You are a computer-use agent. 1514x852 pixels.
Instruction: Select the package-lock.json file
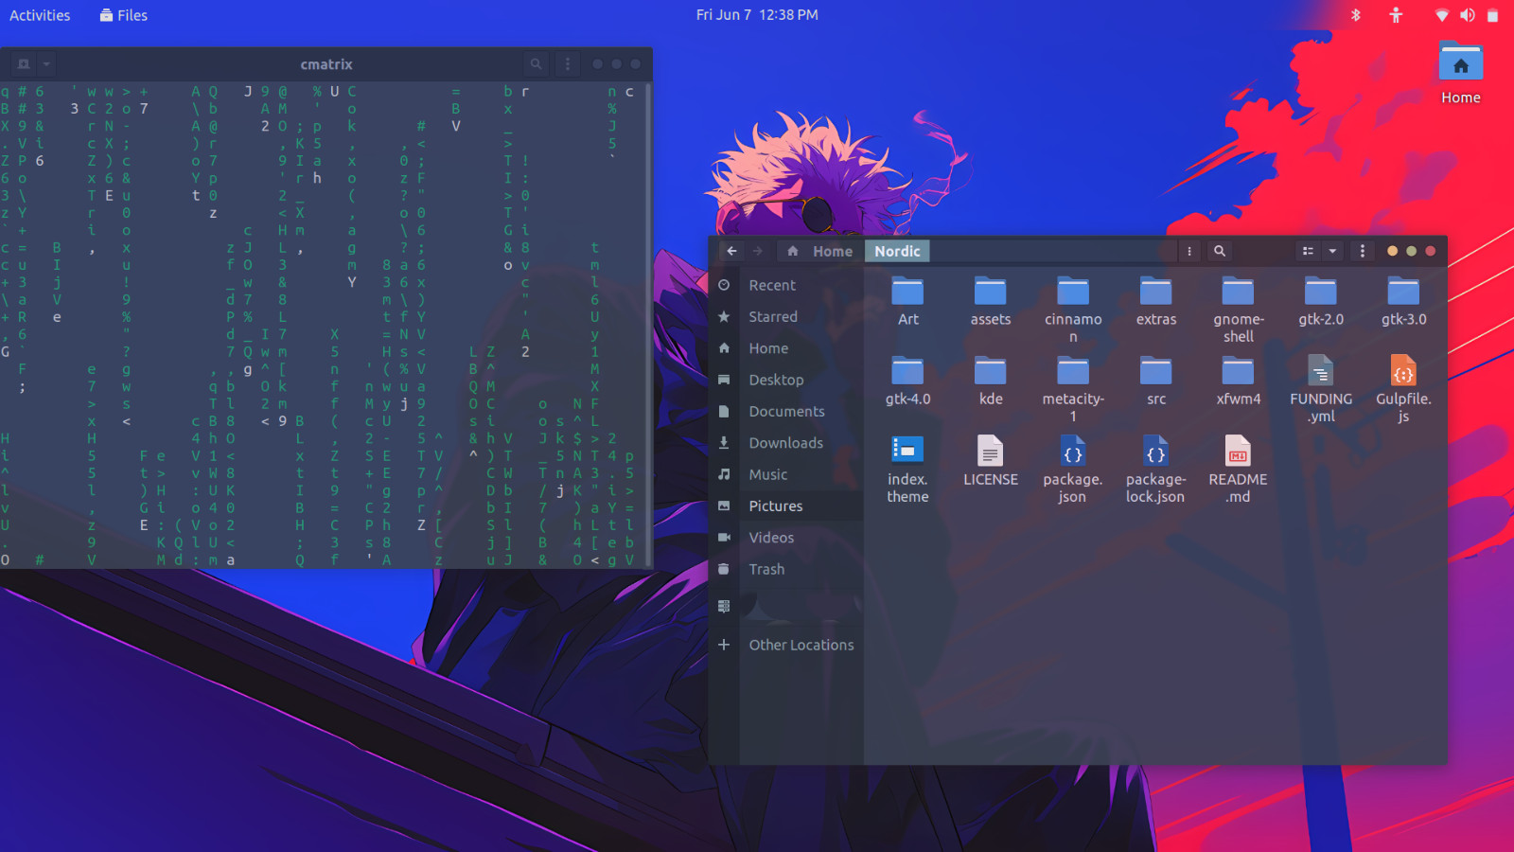1155,470
